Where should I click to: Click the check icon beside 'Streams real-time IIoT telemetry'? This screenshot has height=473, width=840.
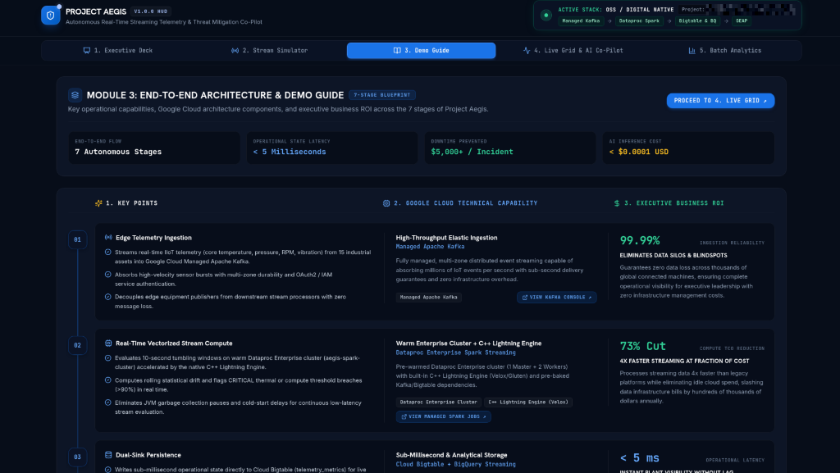[107, 252]
